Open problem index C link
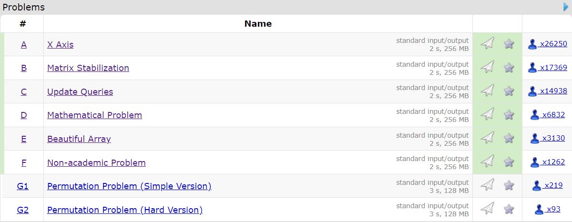This screenshot has width=572, height=222. [24, 92]
